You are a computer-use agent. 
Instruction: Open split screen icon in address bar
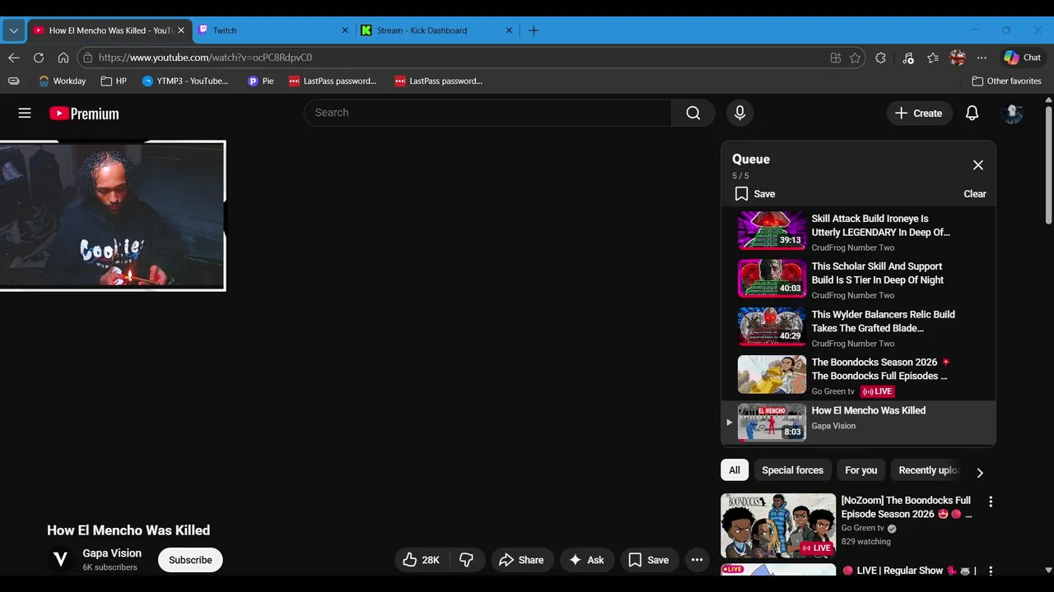836,58
